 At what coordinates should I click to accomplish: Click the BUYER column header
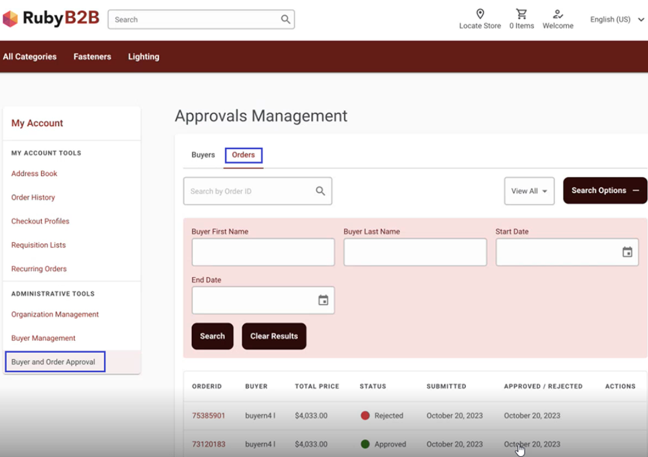coord(256,386)
